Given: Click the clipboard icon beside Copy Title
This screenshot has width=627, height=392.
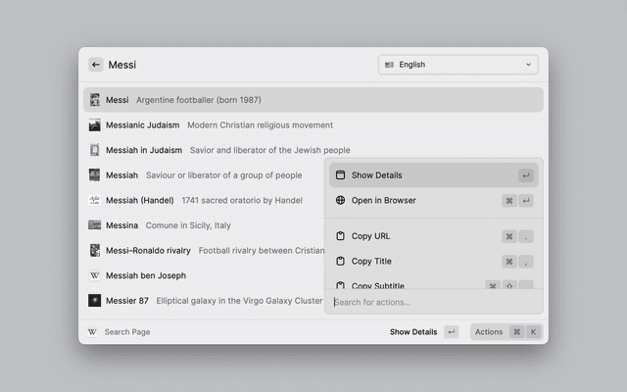Looking at the screenshot, I should tap(341, 262).
